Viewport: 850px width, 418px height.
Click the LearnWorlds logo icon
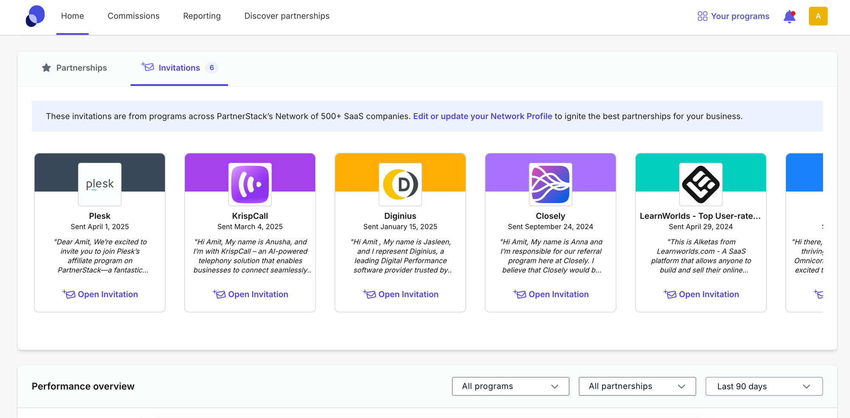(700, 184)
